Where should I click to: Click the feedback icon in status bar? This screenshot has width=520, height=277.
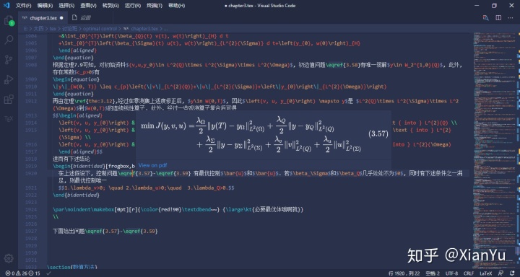pos(500,273)
